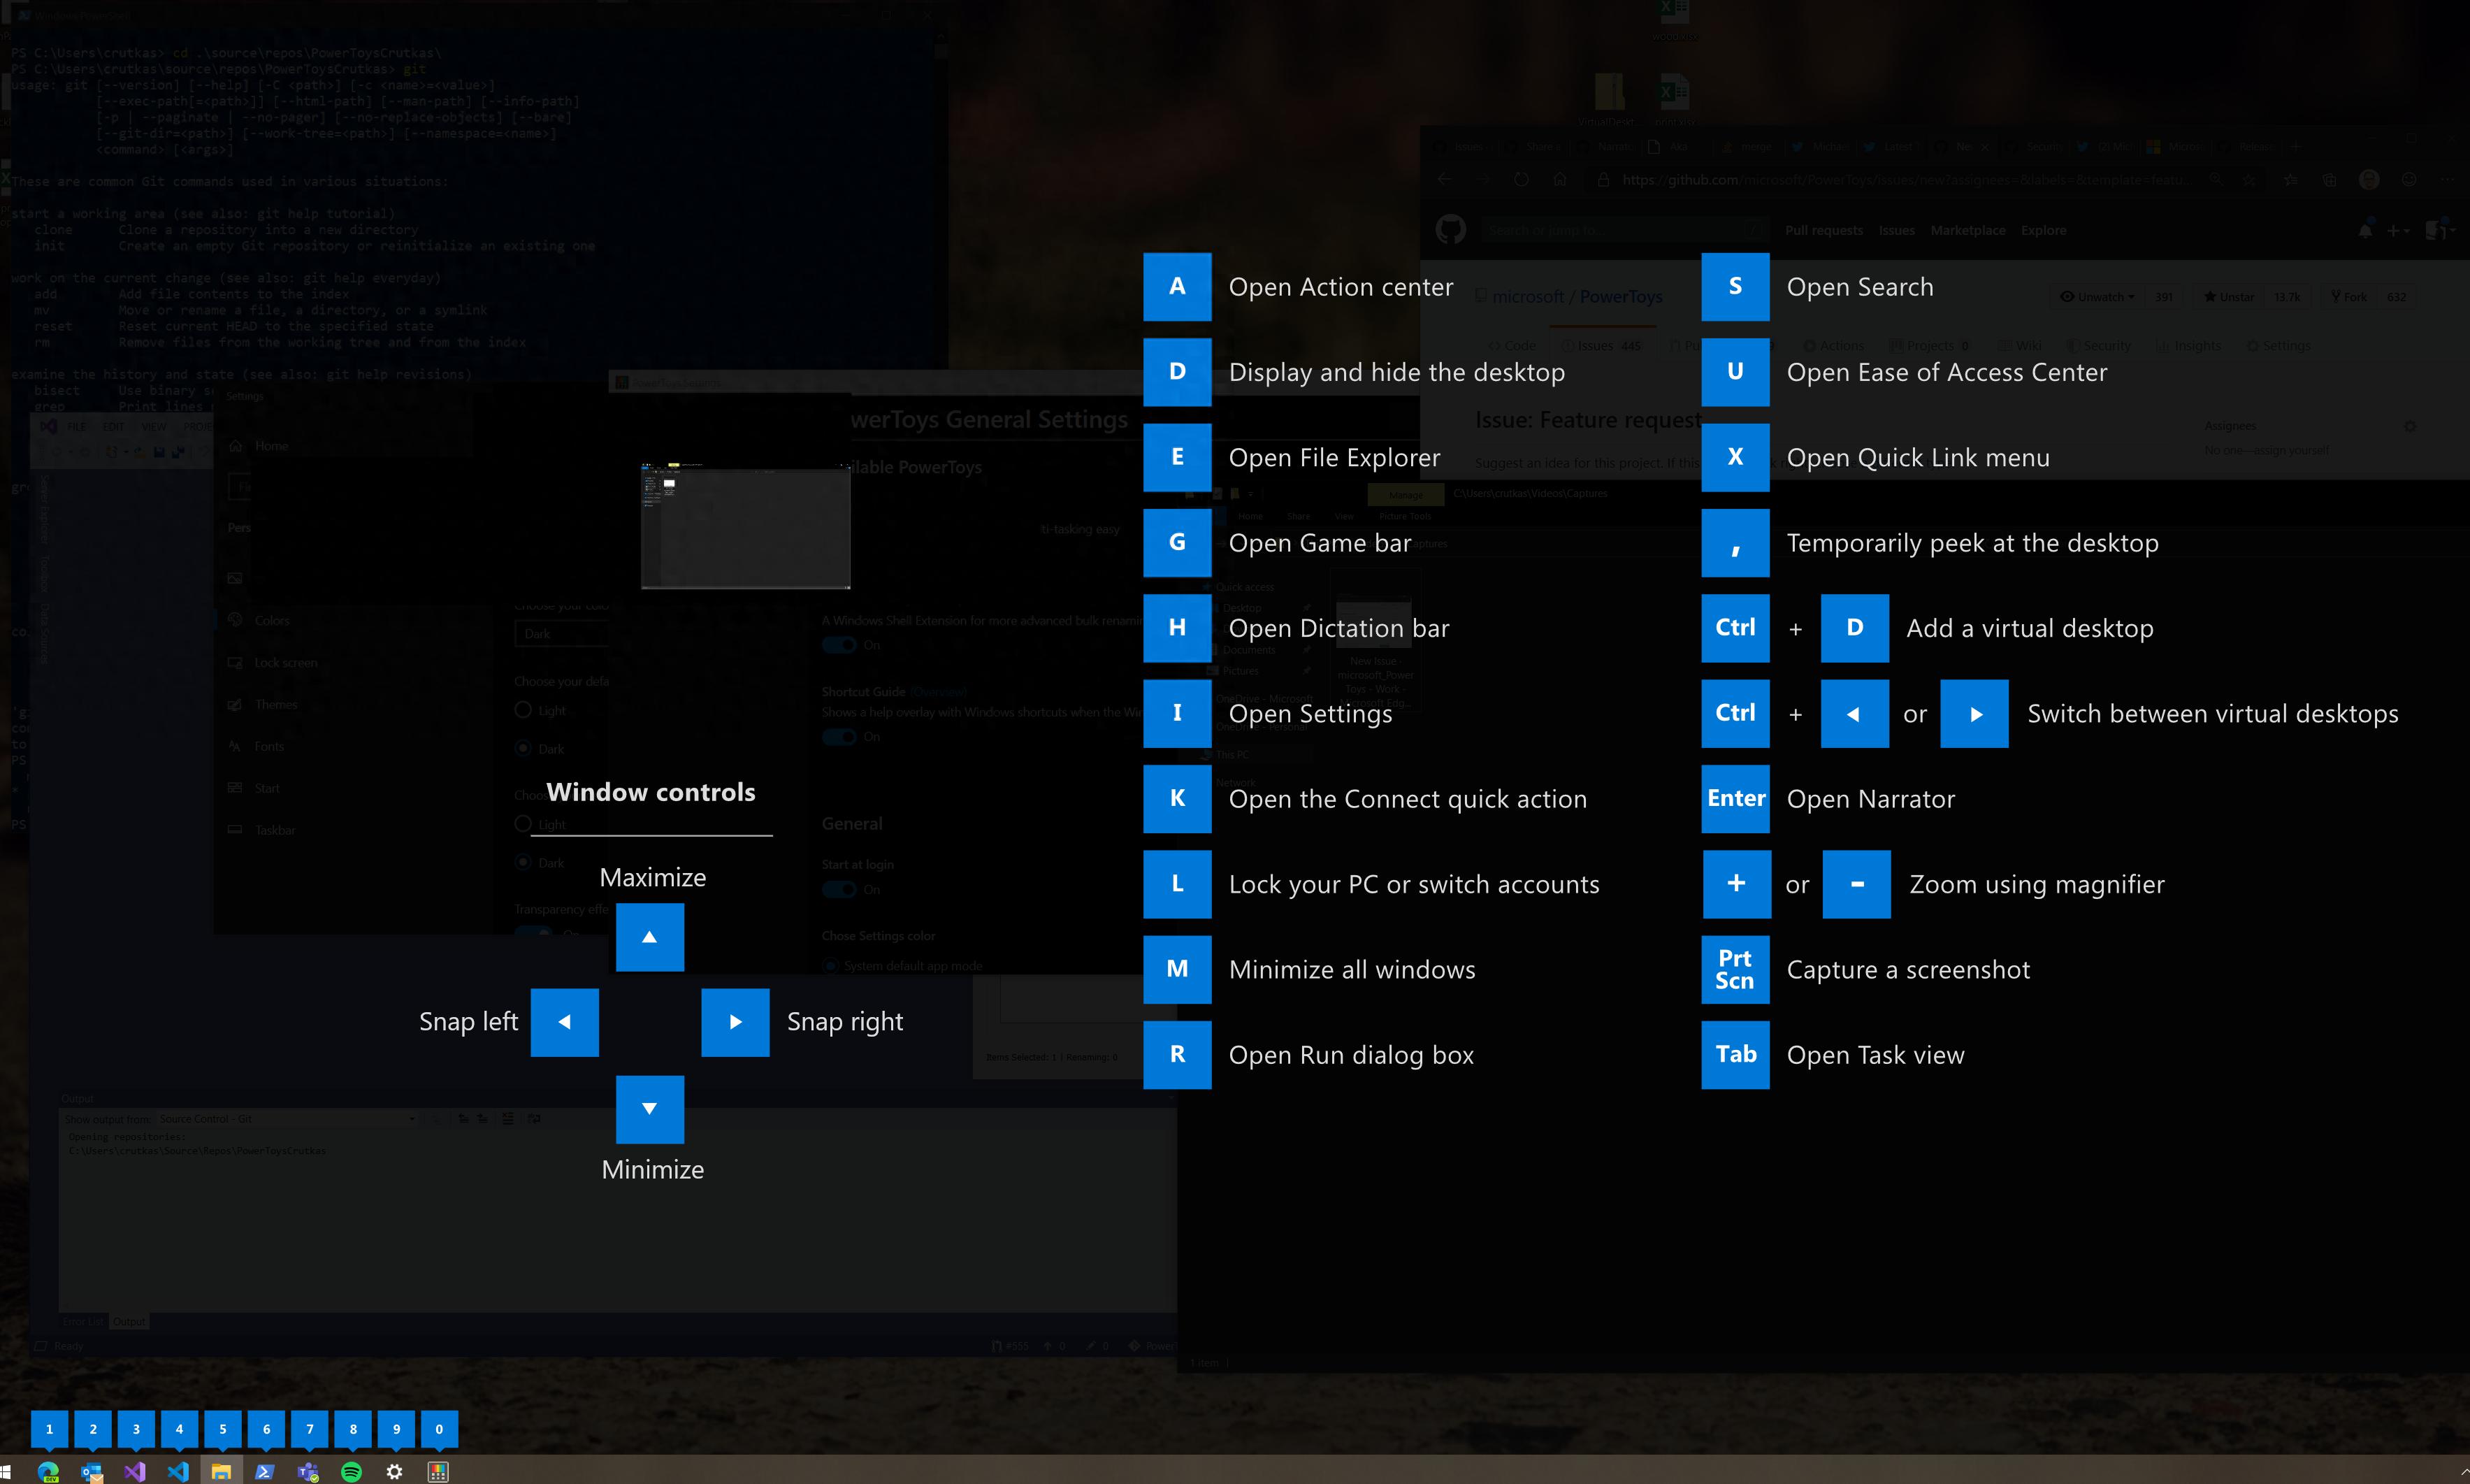This screenshot has width=2470, height=1484.
Task: Click the Snap left arrow tile
Action: (564, 1022)
